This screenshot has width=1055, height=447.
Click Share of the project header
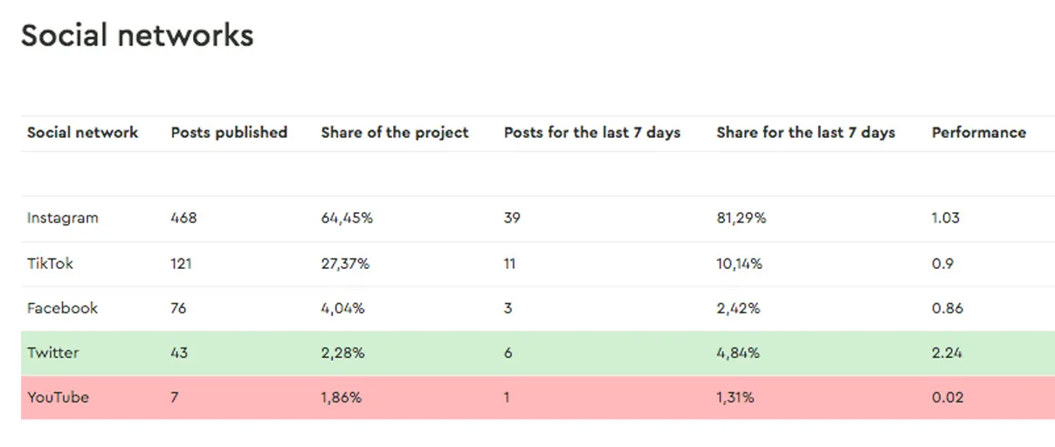(395, 133)
